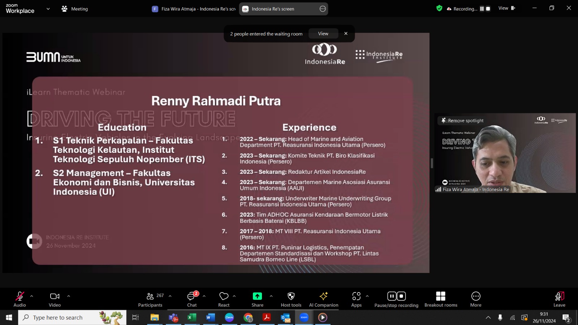Screen dimensions: 578x325
Task: Click the green Share screen icon
Action: point(257,296)
